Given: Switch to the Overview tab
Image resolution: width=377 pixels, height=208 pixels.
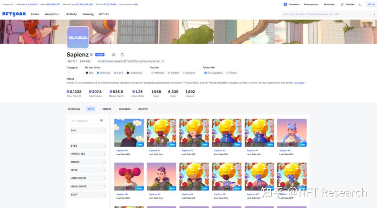Looking at the screenshot, I should tap(74, 109).
